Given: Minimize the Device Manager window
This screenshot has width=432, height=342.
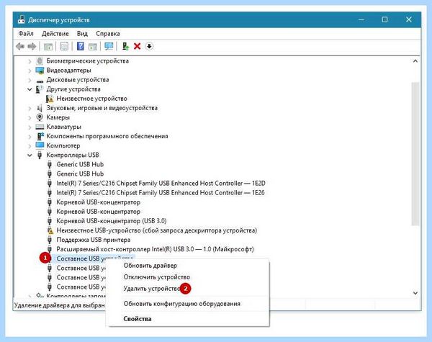Looking at the screenshot, I should [361, 20].
